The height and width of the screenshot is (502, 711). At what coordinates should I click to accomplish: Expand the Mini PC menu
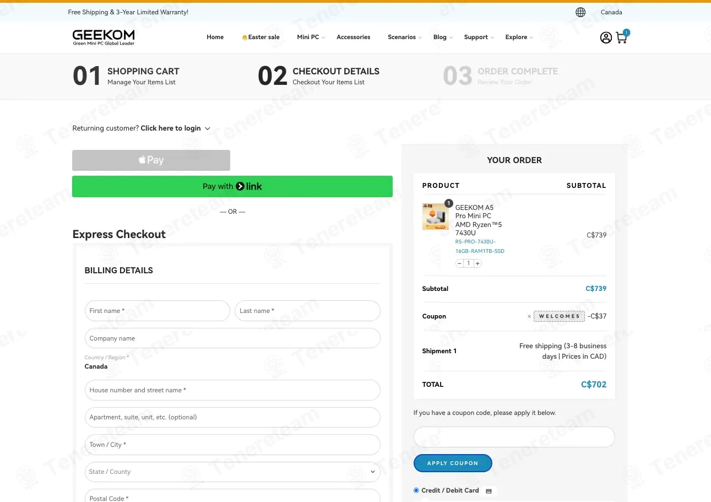click(311, 37)
